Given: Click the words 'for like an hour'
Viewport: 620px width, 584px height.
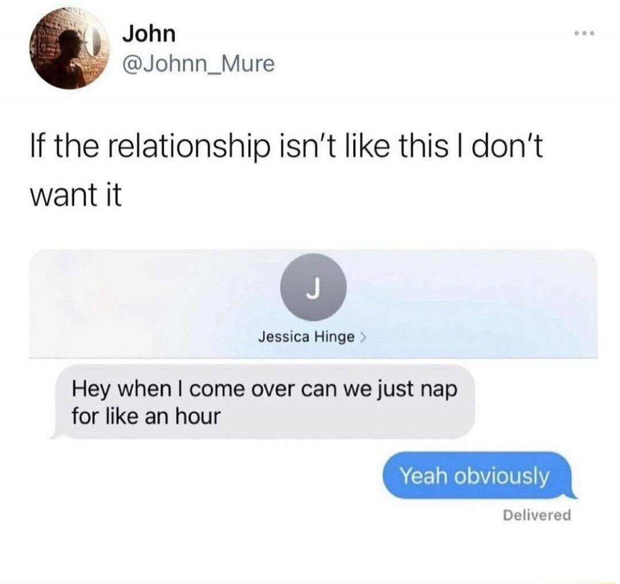Looking at the screenshot, I should tap(145, 416).
